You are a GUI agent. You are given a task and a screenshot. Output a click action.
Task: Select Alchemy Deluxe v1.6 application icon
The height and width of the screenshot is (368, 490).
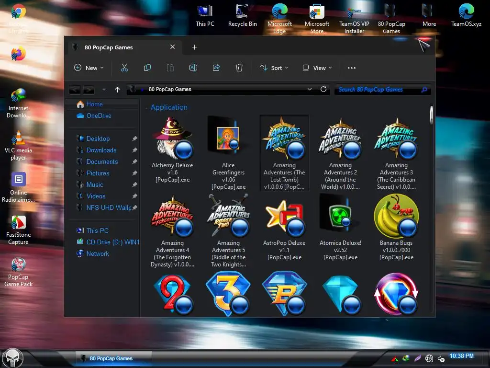point(172,150)
